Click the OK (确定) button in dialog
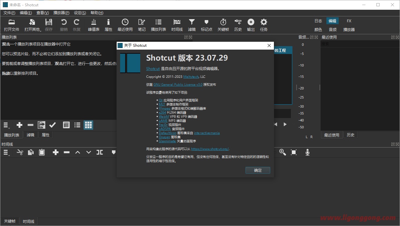This screenshot has width=400, height=226. [258, 170]
